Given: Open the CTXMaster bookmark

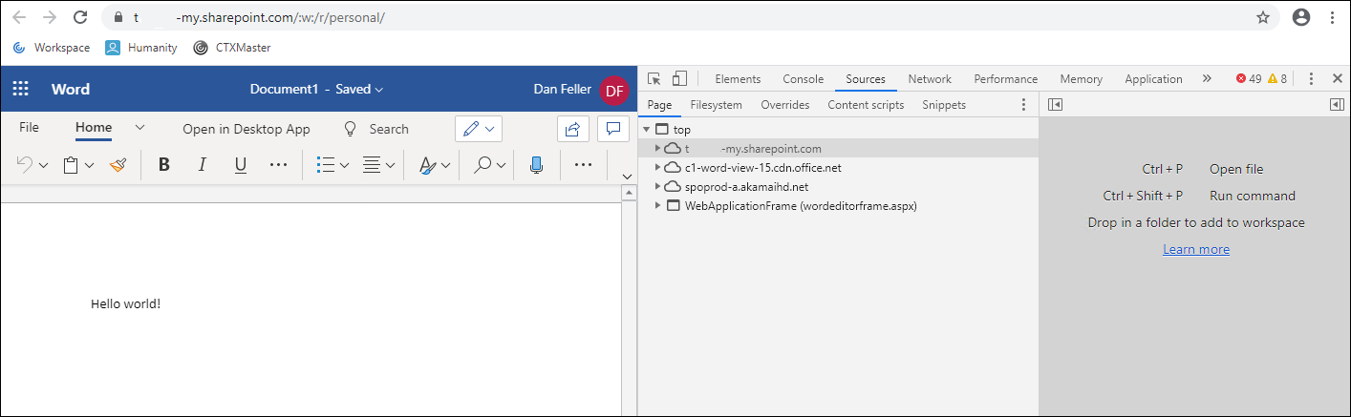Looking at the screenshot, I should (x=231, y=47).
